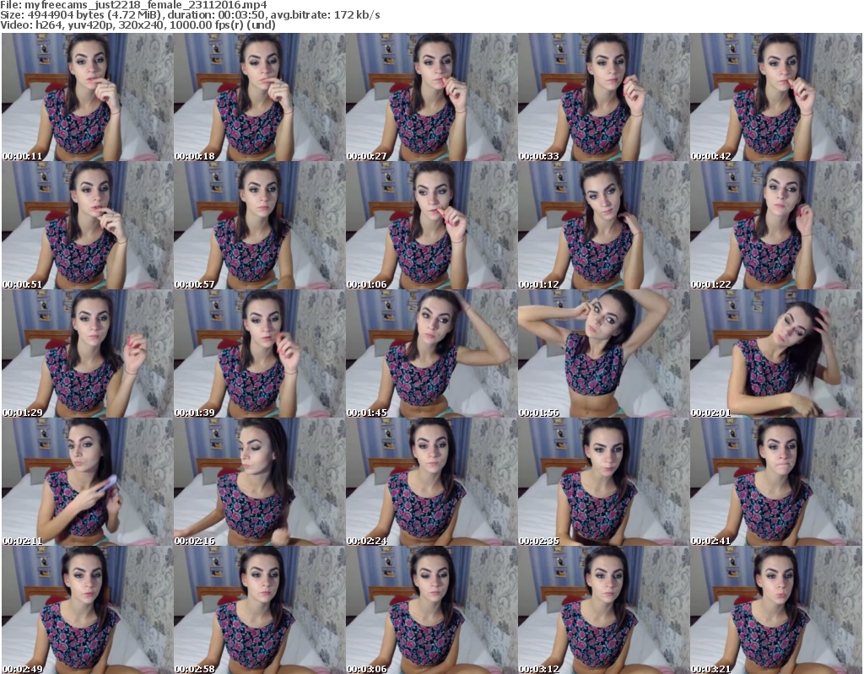Click the frame stamped 00:02:49
This screenshot has height=674, width=864.
[x=87, y=610]
